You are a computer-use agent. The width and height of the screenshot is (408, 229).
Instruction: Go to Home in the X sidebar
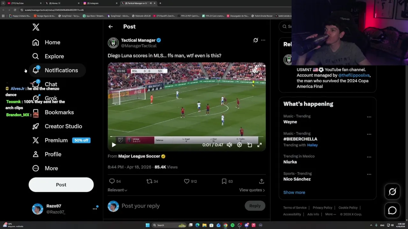(x=46, y=42)
